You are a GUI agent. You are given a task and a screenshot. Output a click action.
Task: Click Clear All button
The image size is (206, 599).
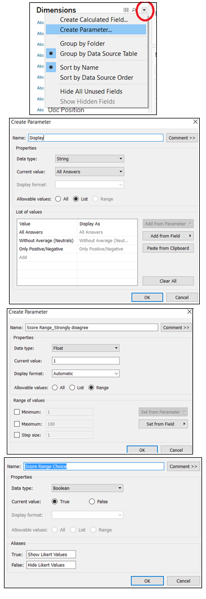[168, 281]
